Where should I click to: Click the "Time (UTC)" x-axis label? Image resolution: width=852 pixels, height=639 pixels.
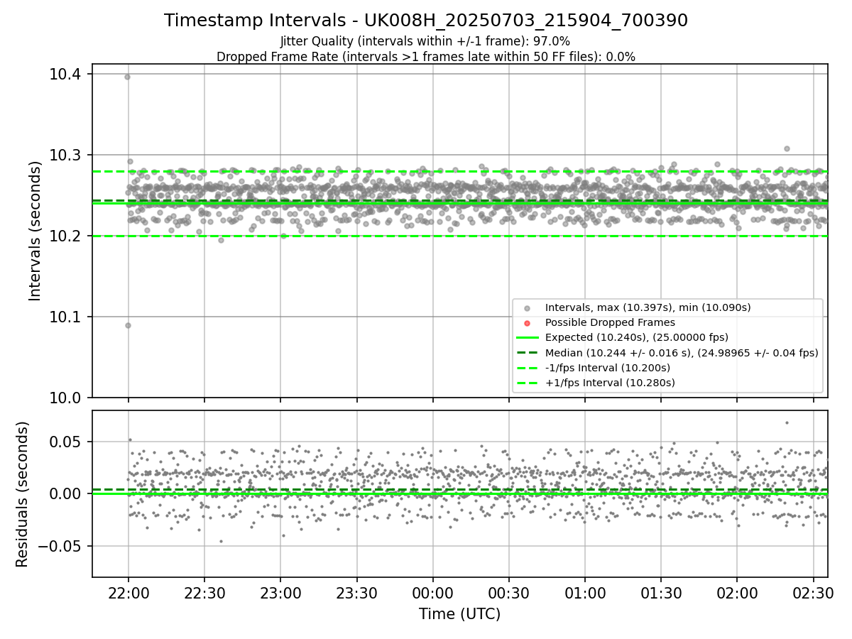(x=460, y=614)
